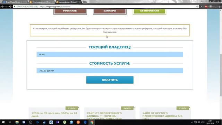Show hidden tray icons chevron
This screenshot has width=222, height=125.
click(x=192, y=122)
